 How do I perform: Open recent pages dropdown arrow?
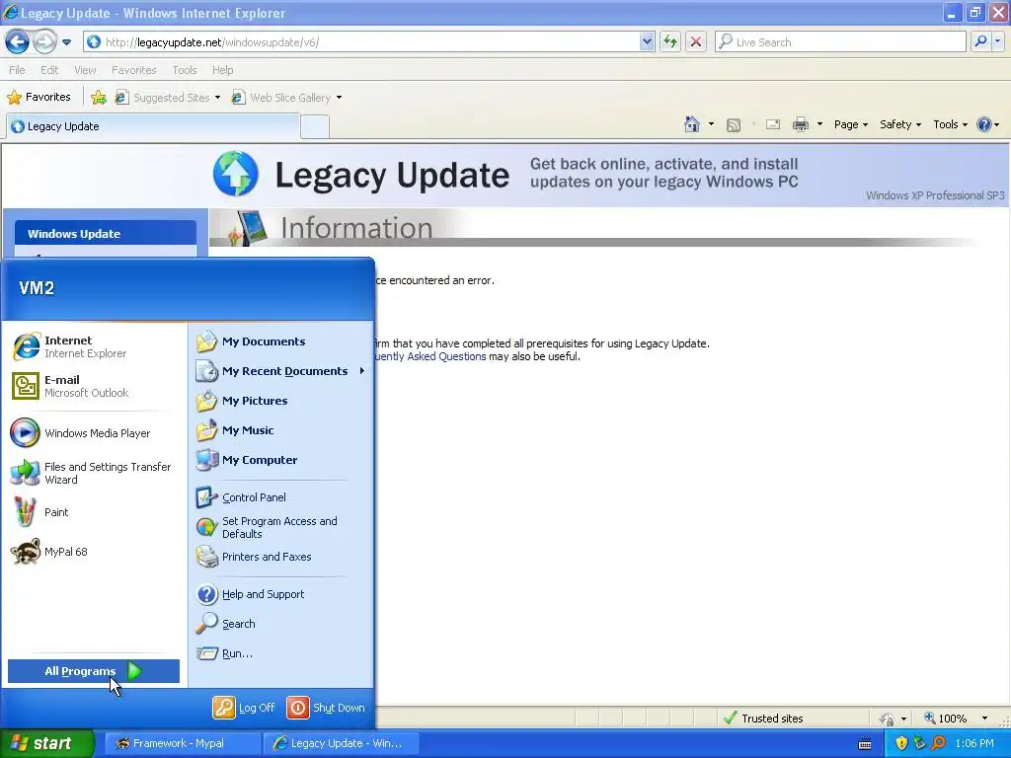tap(66, 42)
